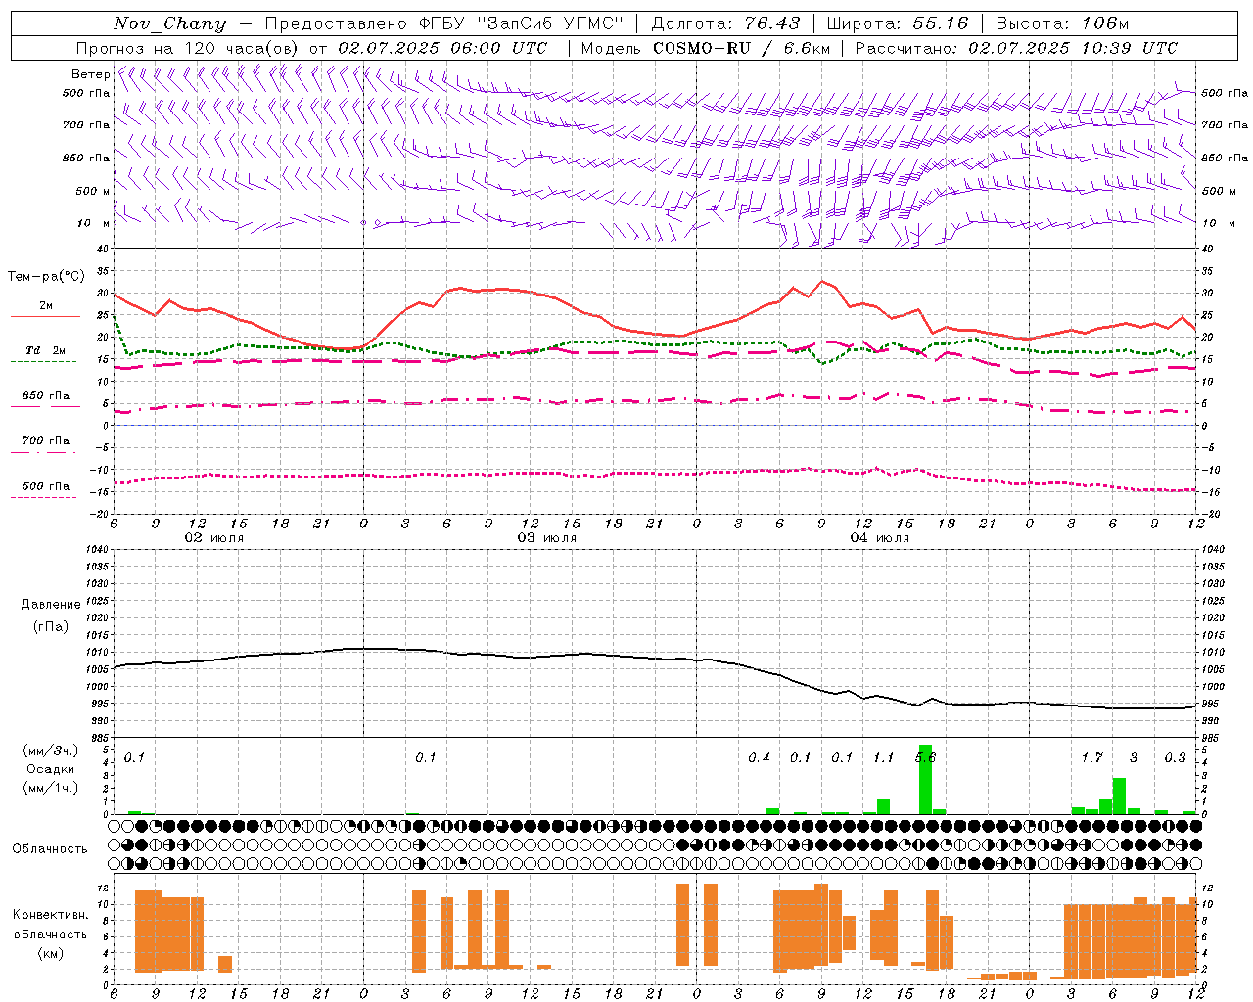Click the Конвективн. облачность panel label
The image size is (1253, 1002).
pos(50,934)
